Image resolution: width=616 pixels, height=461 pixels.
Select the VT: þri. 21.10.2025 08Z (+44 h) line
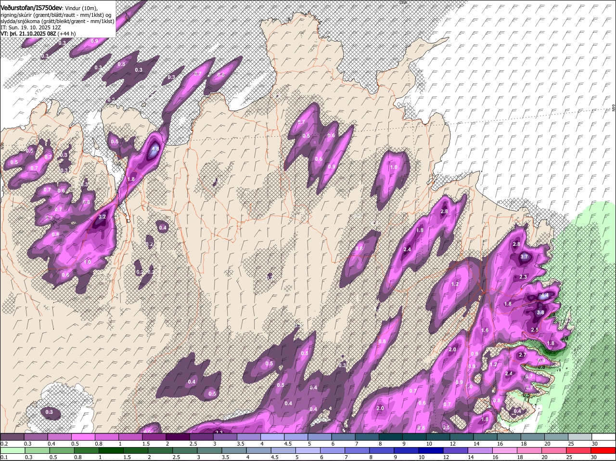tap(38, 34)
